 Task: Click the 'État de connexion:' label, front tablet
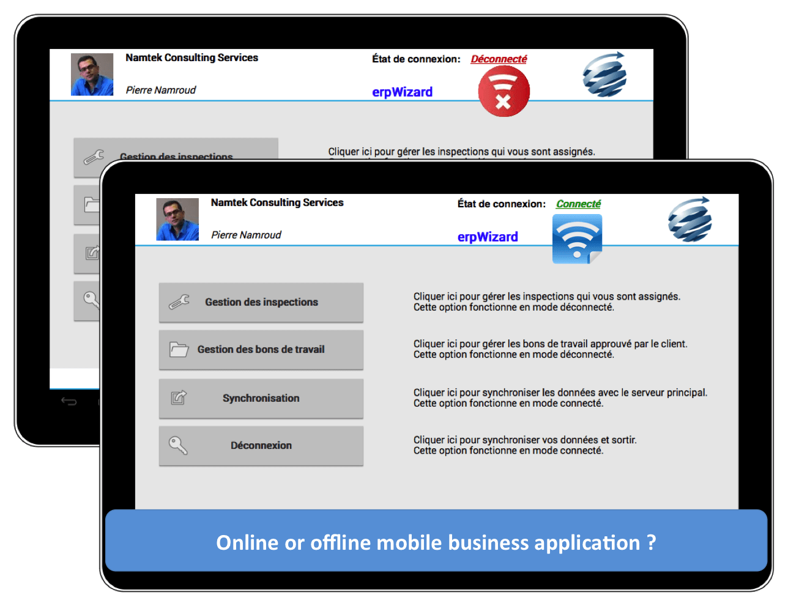(502, 204)
